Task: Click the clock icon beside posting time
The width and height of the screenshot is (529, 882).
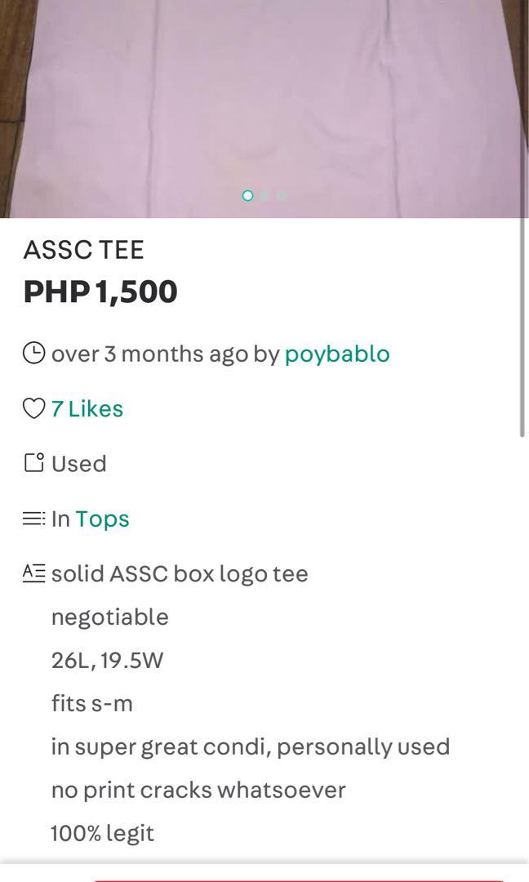Action: tap(33, 354)
